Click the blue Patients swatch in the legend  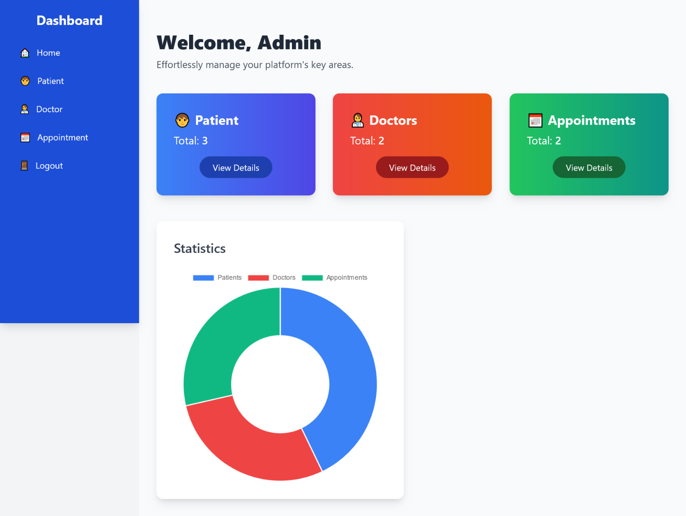coord(203,277)
